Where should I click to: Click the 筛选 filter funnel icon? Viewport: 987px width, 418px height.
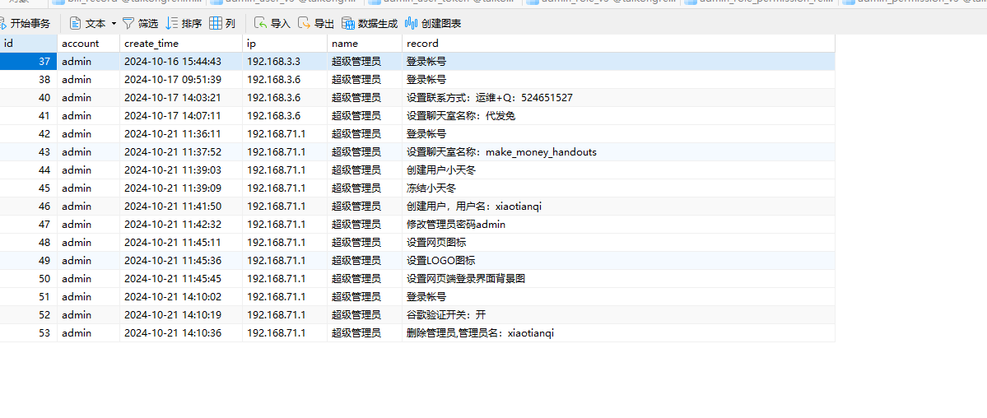[128, 24]
